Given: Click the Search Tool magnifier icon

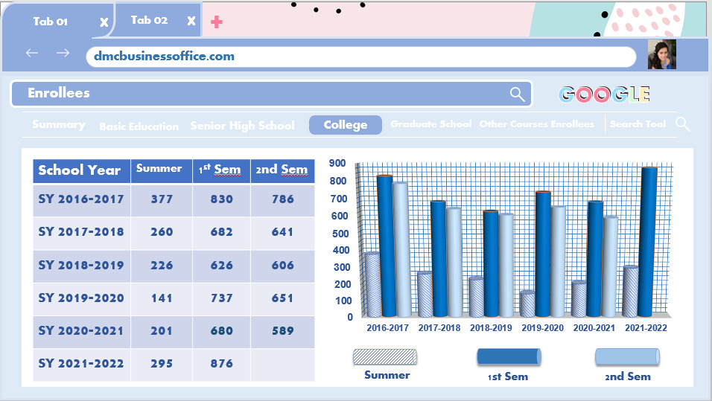Looking at the screenshot, I should [x=682, y=124].
